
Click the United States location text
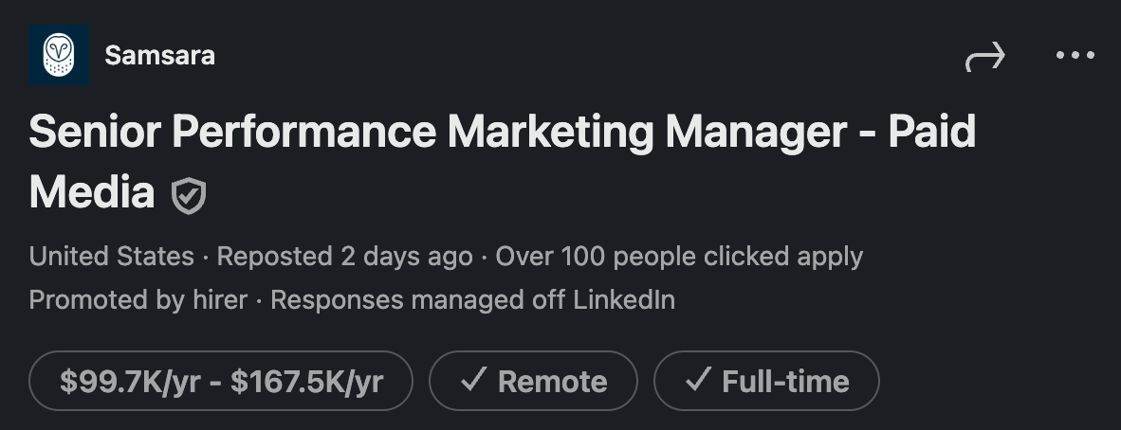111,256
